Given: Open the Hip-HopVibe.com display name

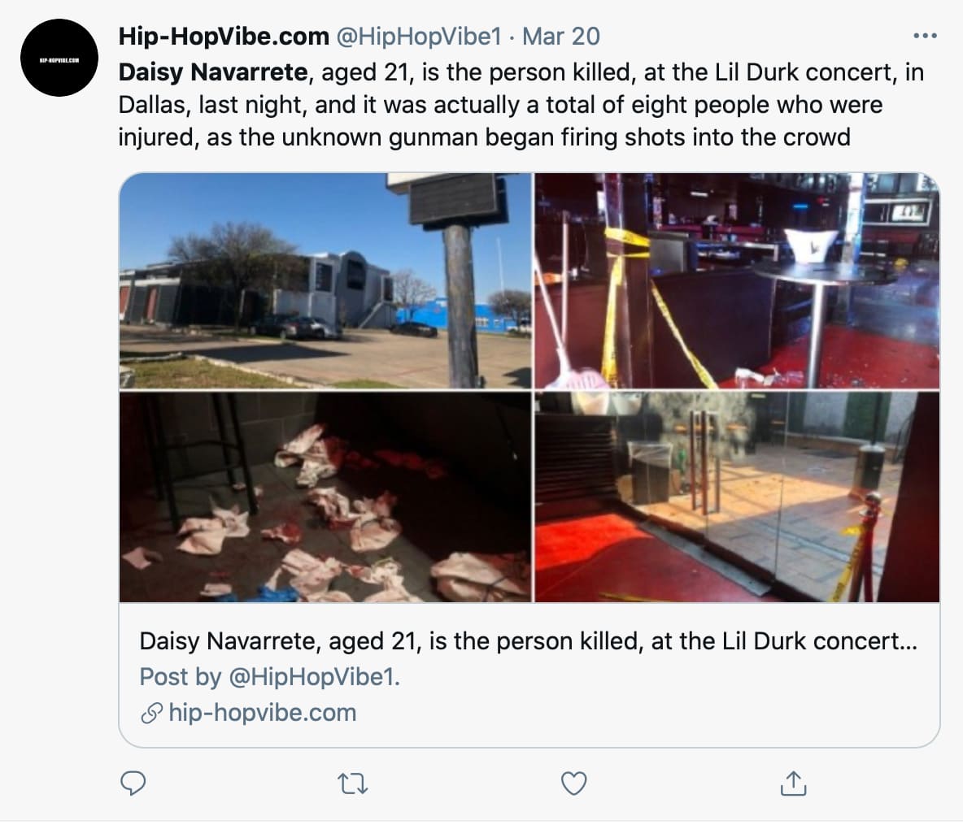Looking at the screenshot, I should point(224,37).
